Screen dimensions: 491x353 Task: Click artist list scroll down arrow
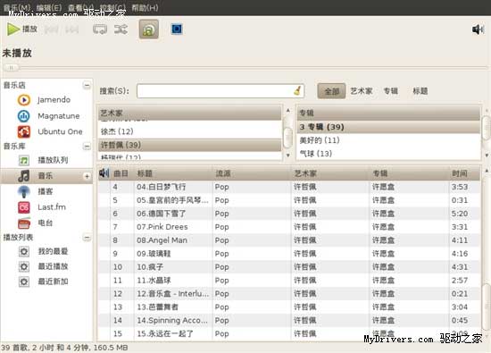(x=287, y=155)
